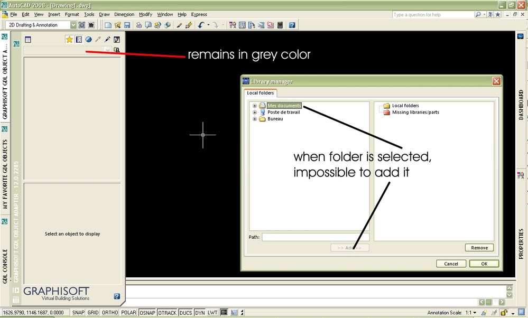Expand the Mes documents tree node
The image size is (528, 318).
pyautogui.click(x=255, y=106)
